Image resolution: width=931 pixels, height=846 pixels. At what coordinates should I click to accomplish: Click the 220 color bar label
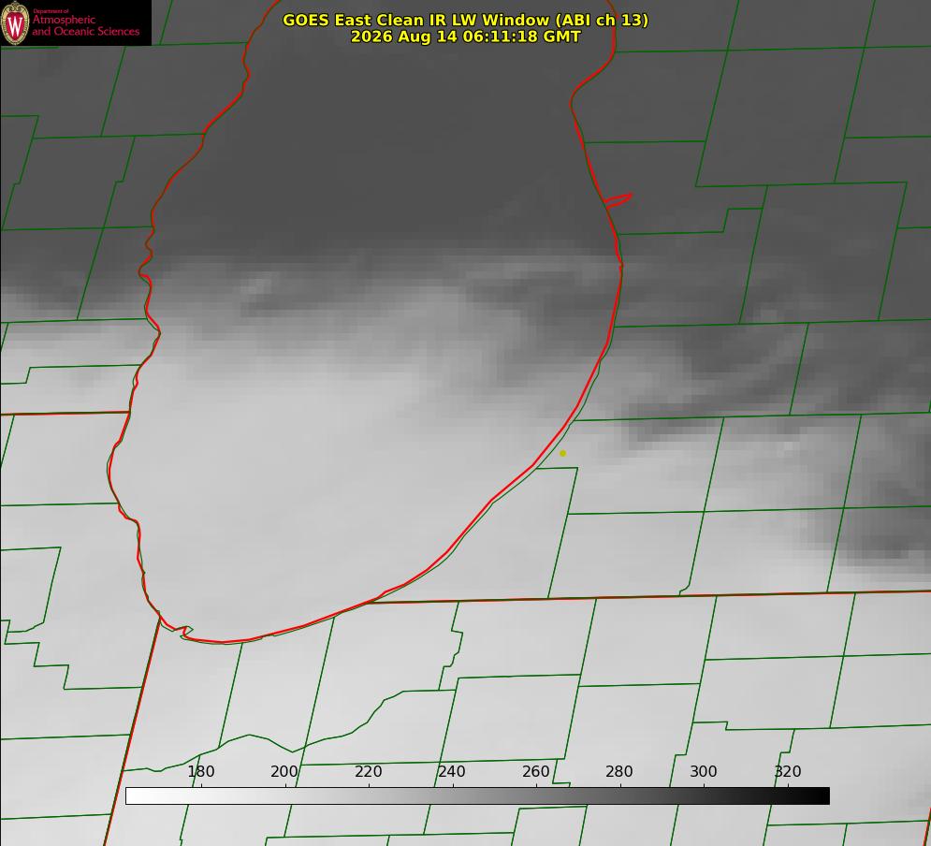(368, 771)
